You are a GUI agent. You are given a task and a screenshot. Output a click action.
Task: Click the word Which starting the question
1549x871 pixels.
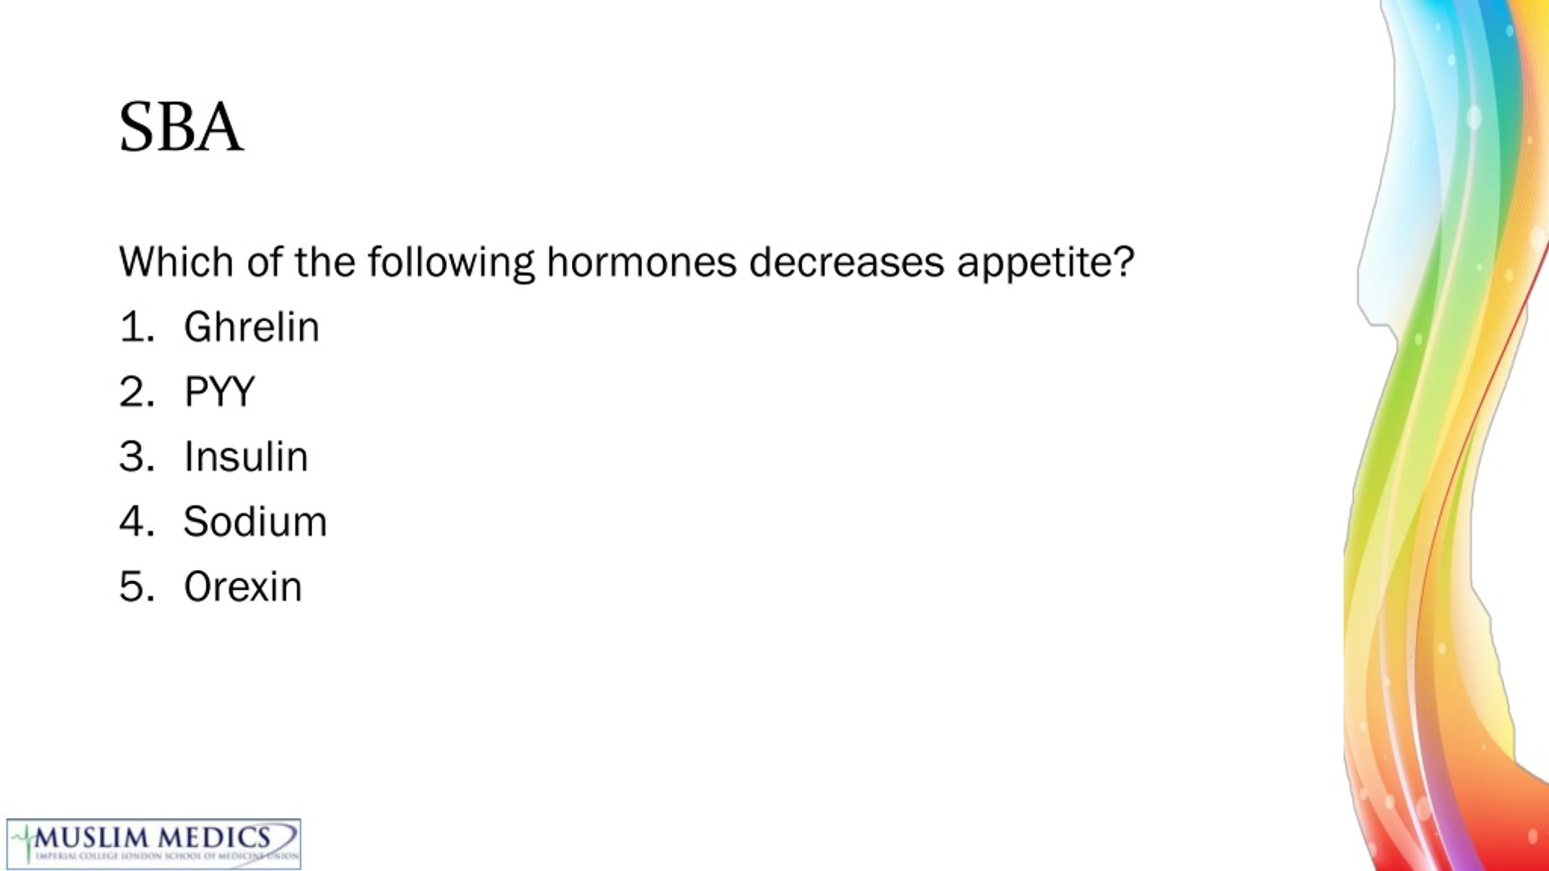coord(176,262)
